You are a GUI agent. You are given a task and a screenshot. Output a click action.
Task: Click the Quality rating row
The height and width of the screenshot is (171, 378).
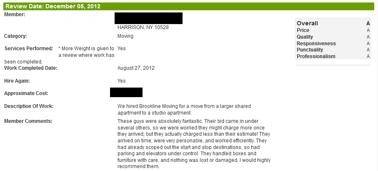(x=333, y=37)
